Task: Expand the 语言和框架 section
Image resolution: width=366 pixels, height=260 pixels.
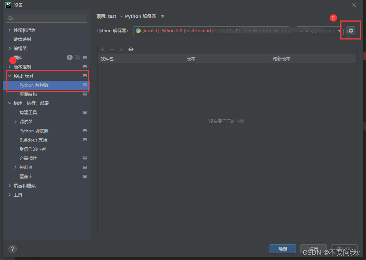Action: (10, 185)
